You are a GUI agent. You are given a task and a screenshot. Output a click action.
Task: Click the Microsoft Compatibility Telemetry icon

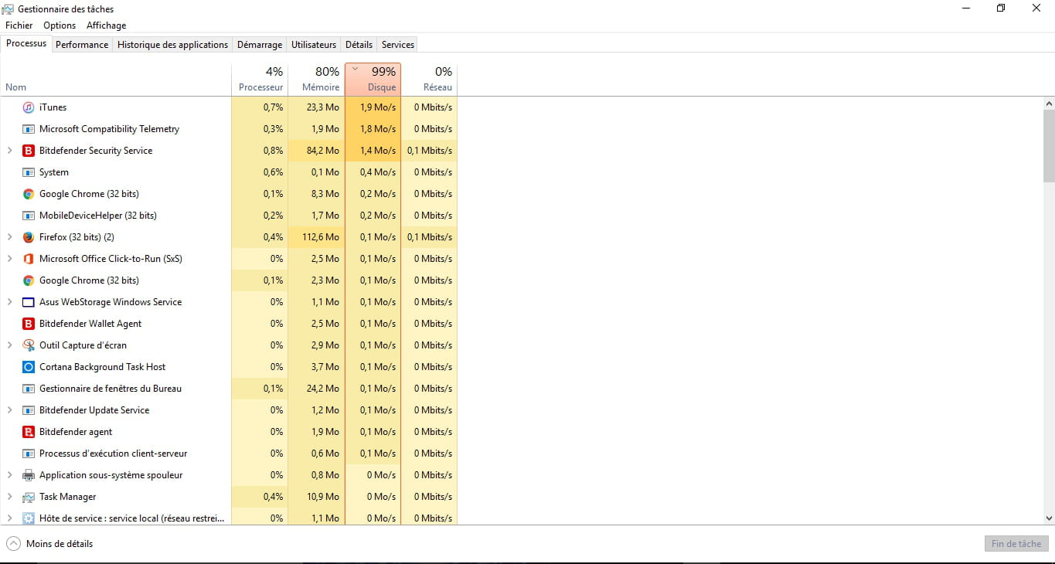29,129
